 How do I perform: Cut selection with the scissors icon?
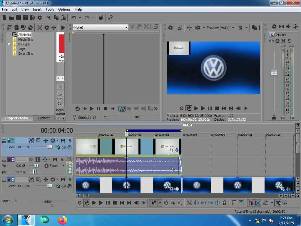click(x=49, y=18)
